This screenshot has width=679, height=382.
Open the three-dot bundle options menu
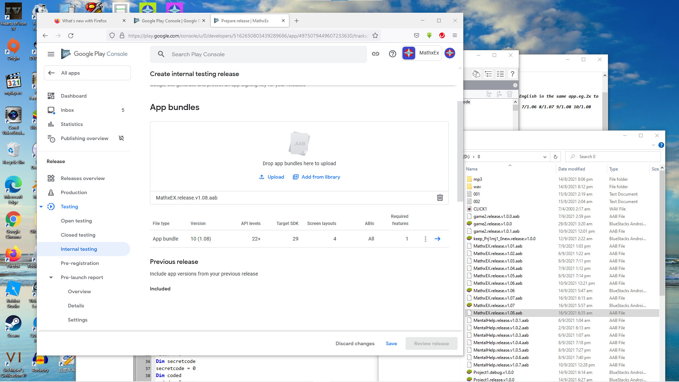425,239
